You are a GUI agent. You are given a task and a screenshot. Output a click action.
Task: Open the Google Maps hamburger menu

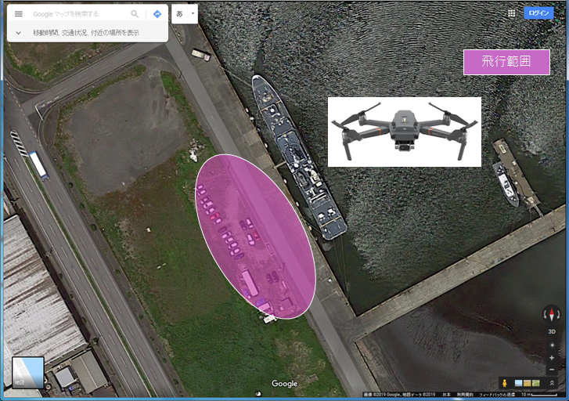pos(19,14)
